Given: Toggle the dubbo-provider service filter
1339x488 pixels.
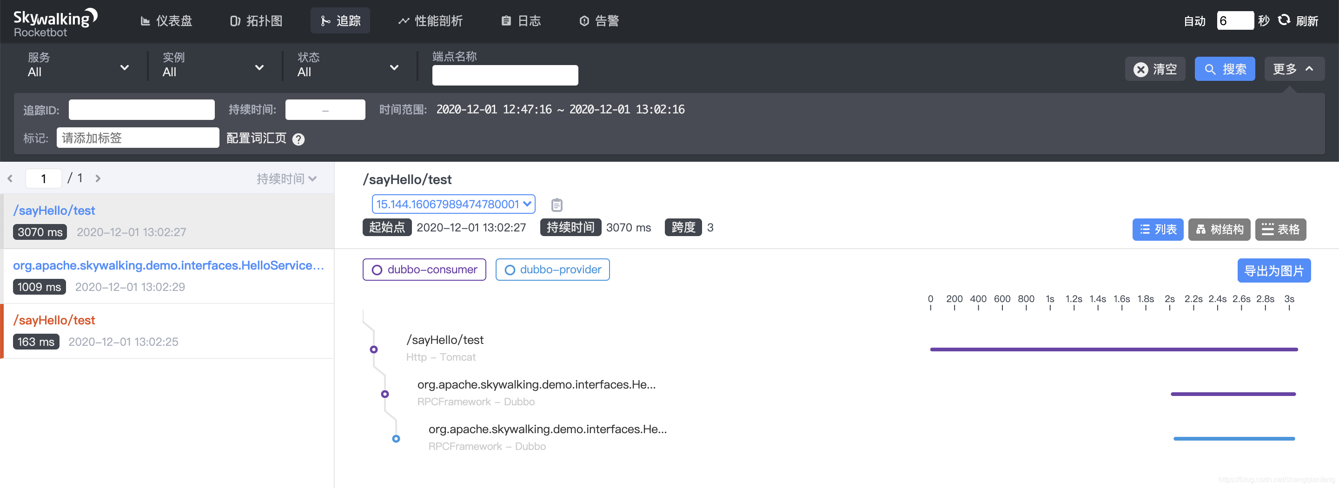Looking at the screenshot, I should coord(552,270).
